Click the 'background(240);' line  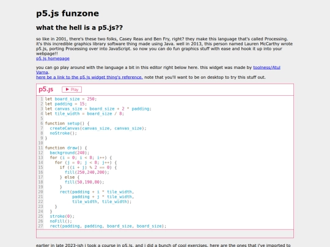point(70,152)
